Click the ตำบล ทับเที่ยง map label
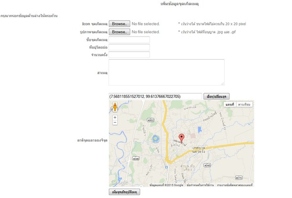 point(187,168)
